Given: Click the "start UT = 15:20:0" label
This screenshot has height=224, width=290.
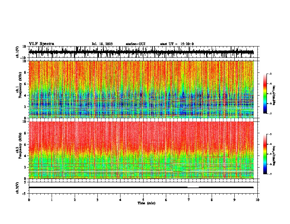Looking at the screenshot, I should [x=177, y=44].
